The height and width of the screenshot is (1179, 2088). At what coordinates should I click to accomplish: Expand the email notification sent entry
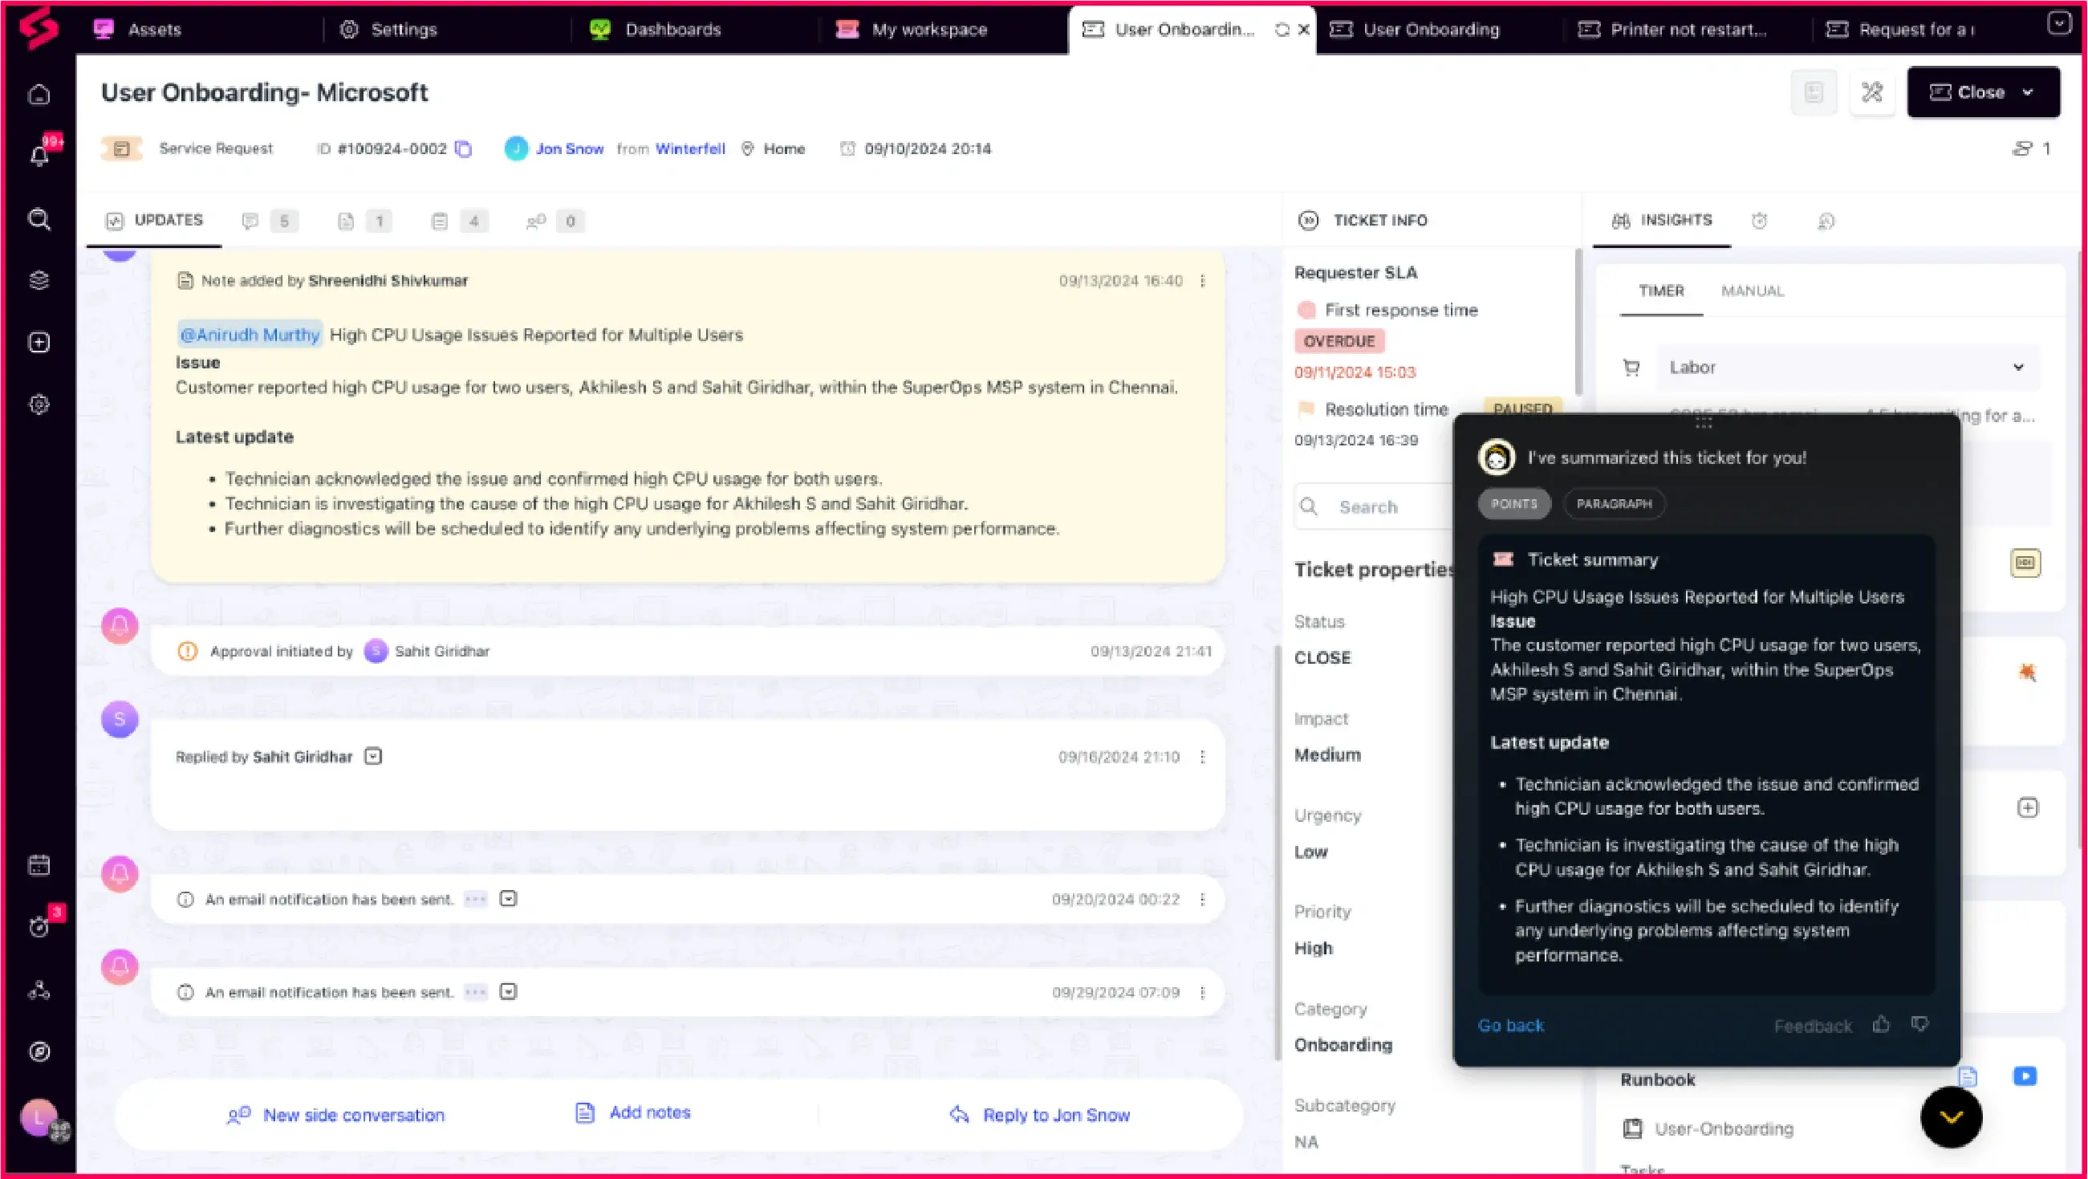(508, 898)
